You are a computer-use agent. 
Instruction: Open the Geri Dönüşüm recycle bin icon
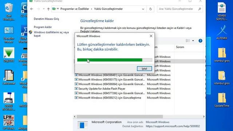click(9, 12)
